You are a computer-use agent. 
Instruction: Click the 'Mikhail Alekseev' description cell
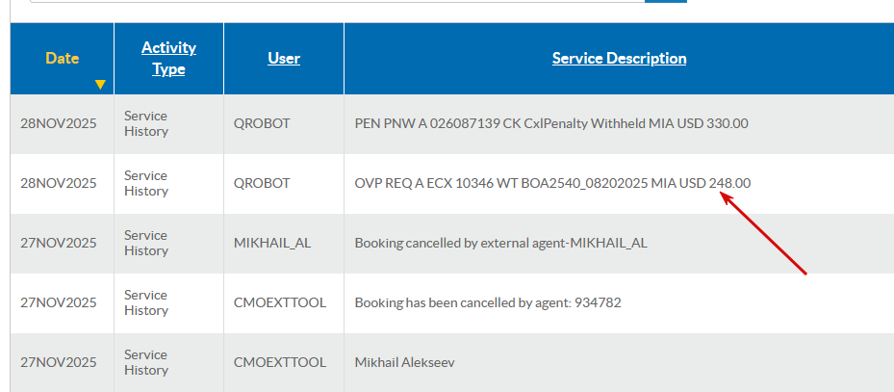click(404, 362)
